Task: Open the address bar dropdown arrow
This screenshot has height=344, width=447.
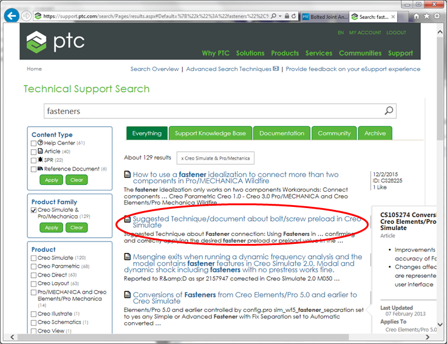Action: click(x=280, y=16)
